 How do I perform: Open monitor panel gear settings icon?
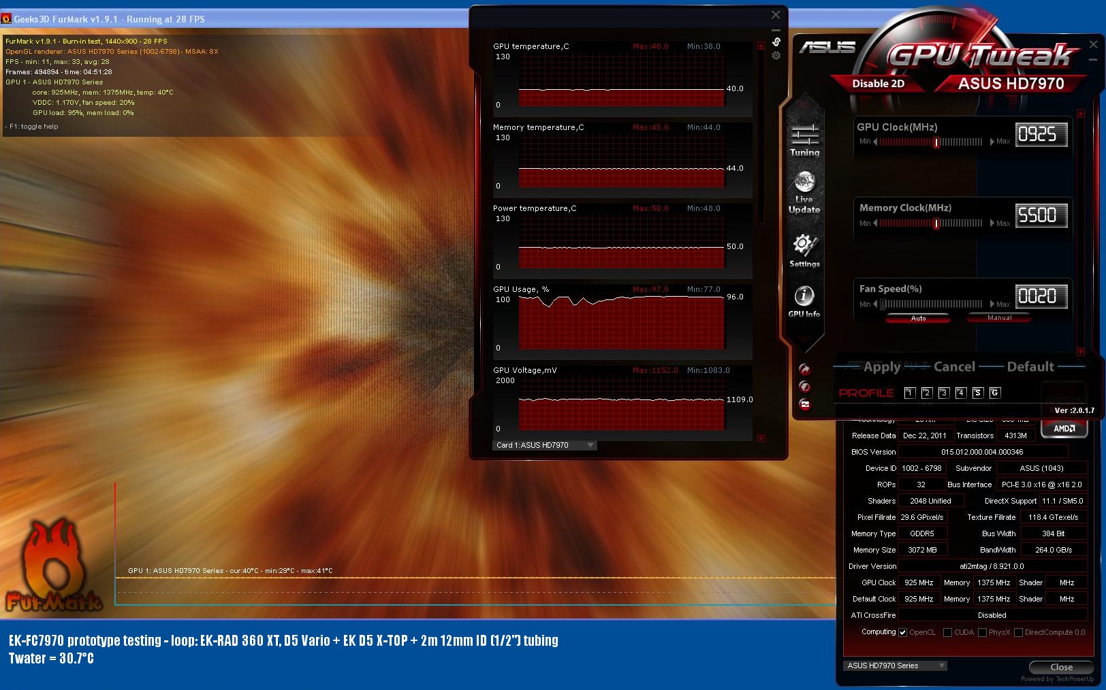(776, 56)
